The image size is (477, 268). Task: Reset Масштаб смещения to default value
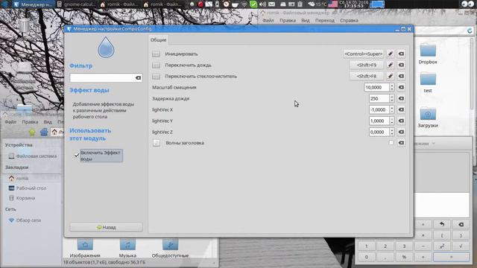point(401,87)
